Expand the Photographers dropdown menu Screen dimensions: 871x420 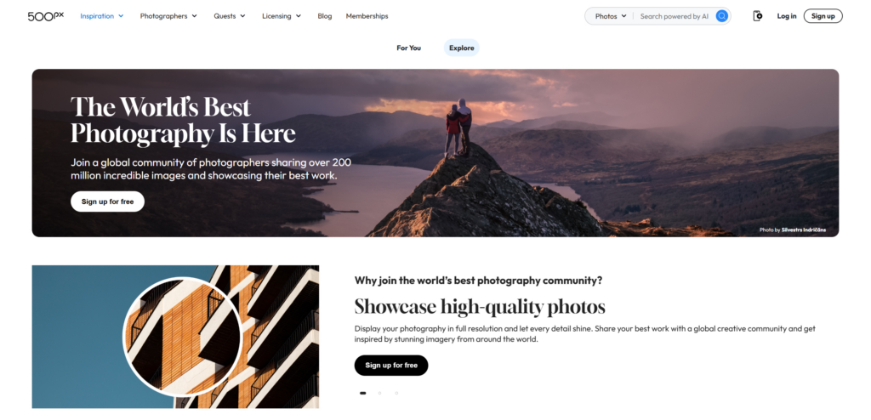tap(168, 16)
